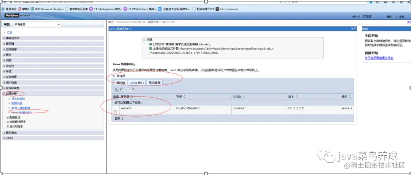The width and height of the screenshot is (411, 175).
Task: Expand the 运行时消息 tree node
Action: 8,126
